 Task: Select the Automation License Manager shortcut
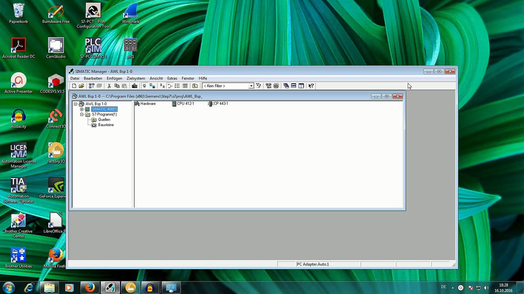coord(18,156)
